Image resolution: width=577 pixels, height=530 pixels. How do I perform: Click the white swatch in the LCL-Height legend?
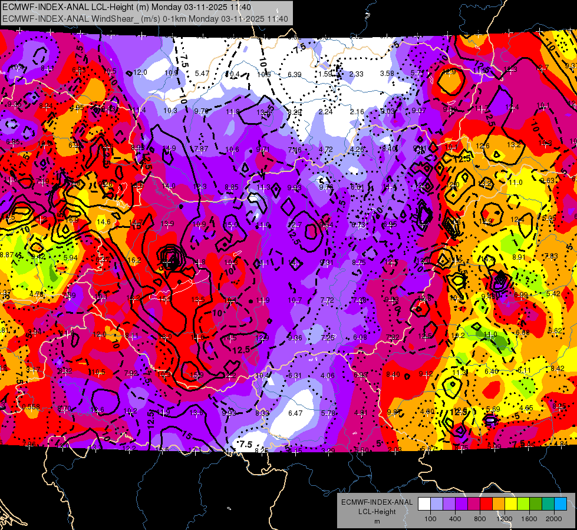pyautogui.click(x=424, y=504)
